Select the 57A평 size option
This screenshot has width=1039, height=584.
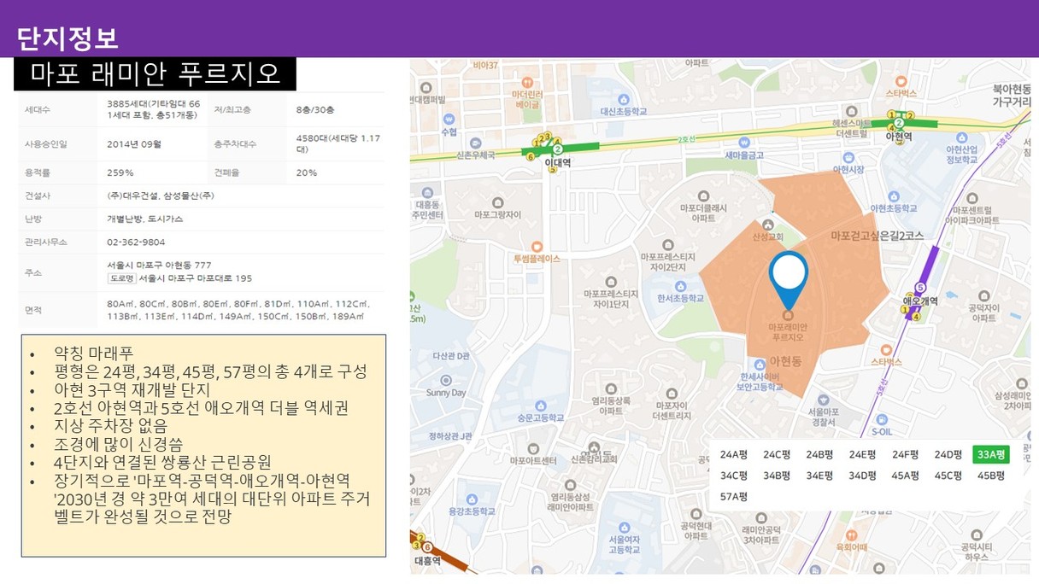coord(734,496)
